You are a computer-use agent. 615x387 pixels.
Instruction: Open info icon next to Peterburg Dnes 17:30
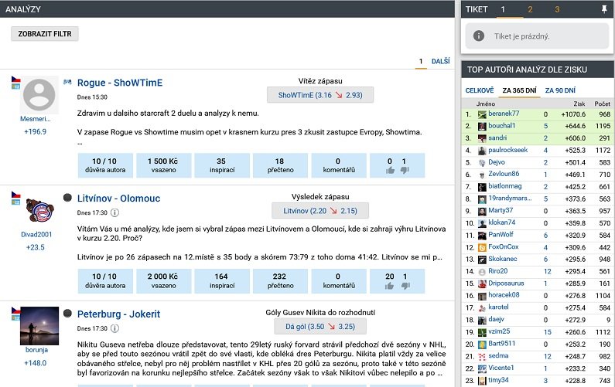[x=114, y=328]
